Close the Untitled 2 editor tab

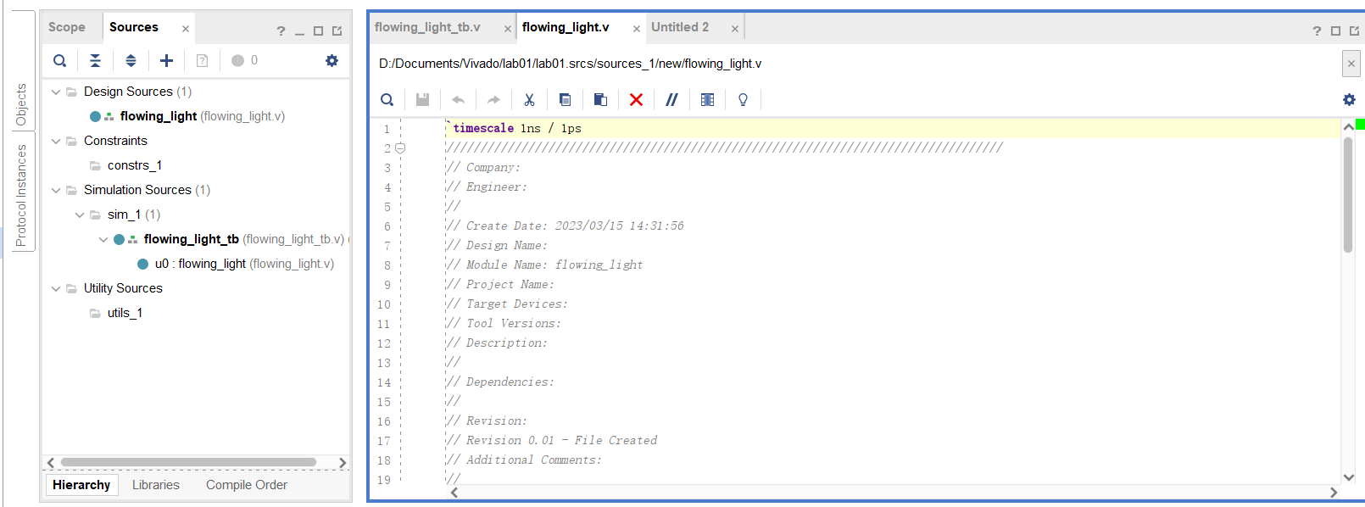pos(735,29)
